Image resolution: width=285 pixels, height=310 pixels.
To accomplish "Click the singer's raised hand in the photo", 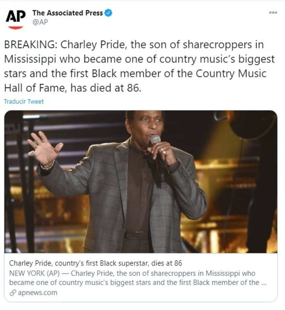I will (x=43, y=147).
